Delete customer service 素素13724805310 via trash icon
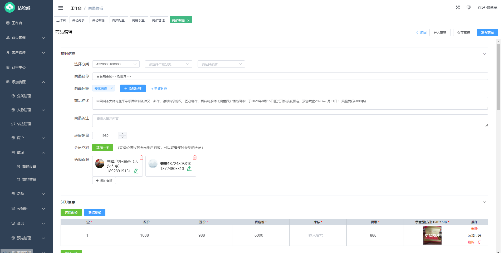Screen dimensions: 504x253 coord(195,157)
